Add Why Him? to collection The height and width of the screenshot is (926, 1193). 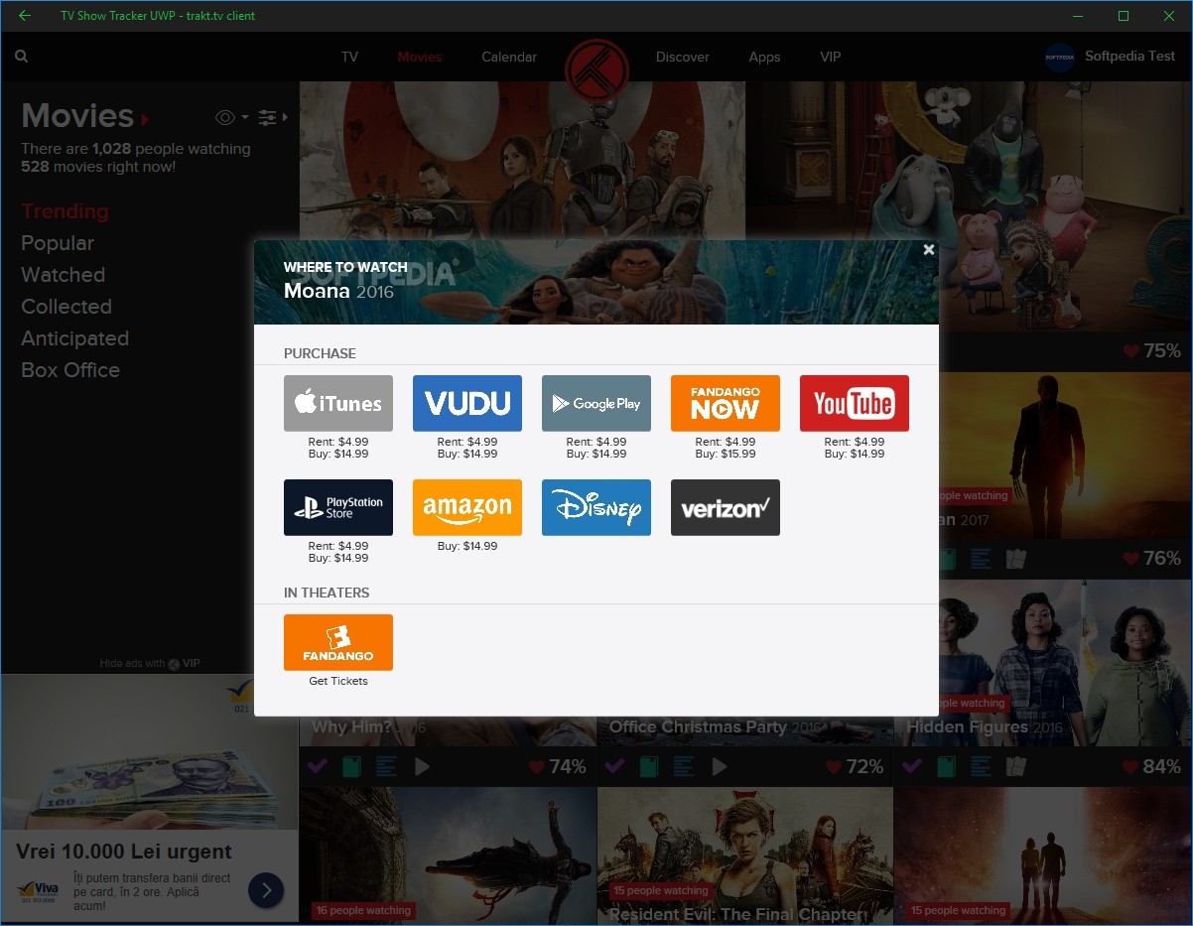point(351,766)
